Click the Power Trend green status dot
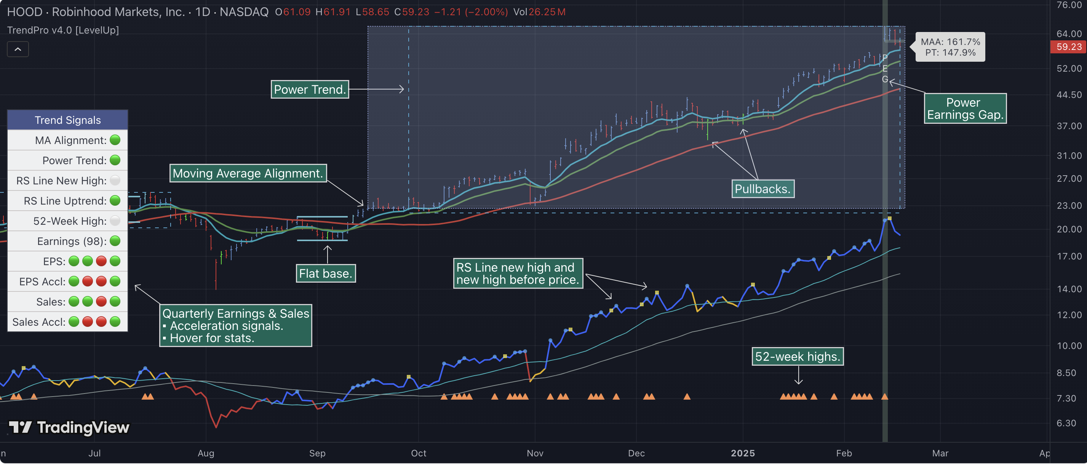The width and height of the screenshot is (1087, 464). (115, 160)
